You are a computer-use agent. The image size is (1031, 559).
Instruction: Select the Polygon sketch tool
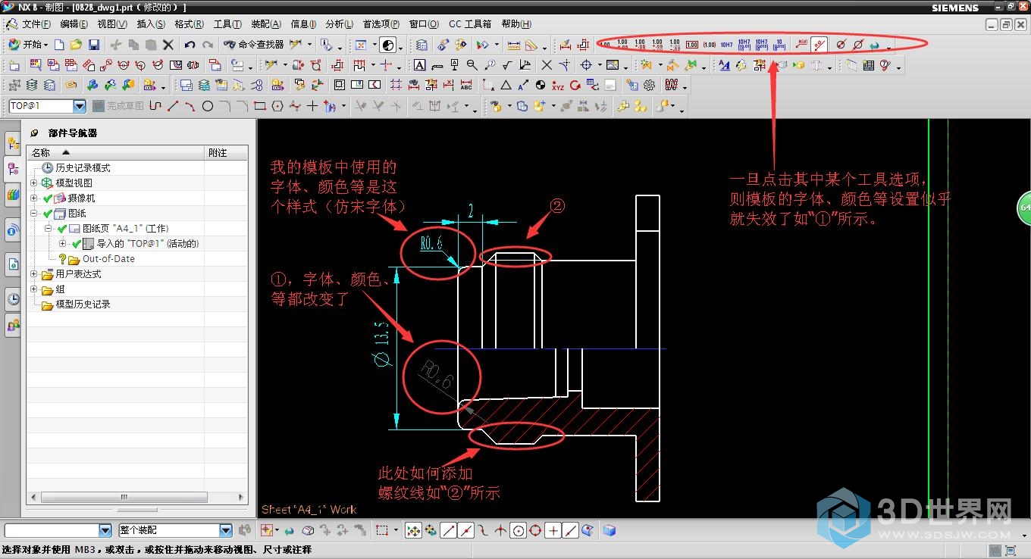pyautogui.click(x=277, y=106)
